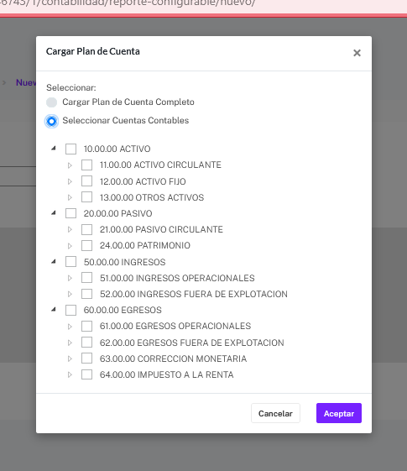Collapse the 50.00.00 INGRESOS node
Screen dimensions: 407x471
point(54,261)
